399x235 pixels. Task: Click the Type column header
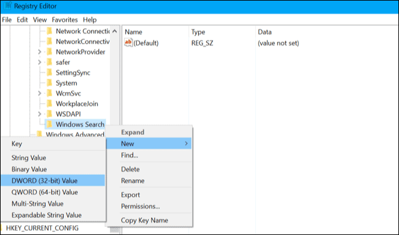[198, 32]
